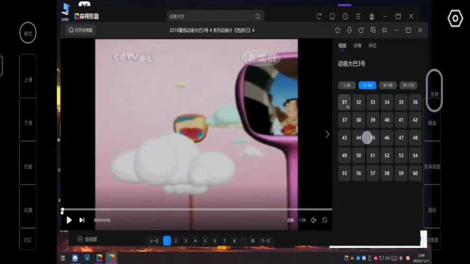Skip to the next episode with the next-track icon
Screen dimensions: 470x264
click(x=82, y=220)
